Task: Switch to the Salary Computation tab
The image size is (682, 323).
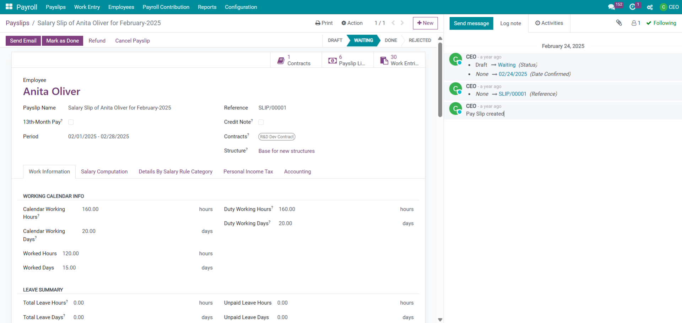Action: pyautogui.click(x=104, y=172)
